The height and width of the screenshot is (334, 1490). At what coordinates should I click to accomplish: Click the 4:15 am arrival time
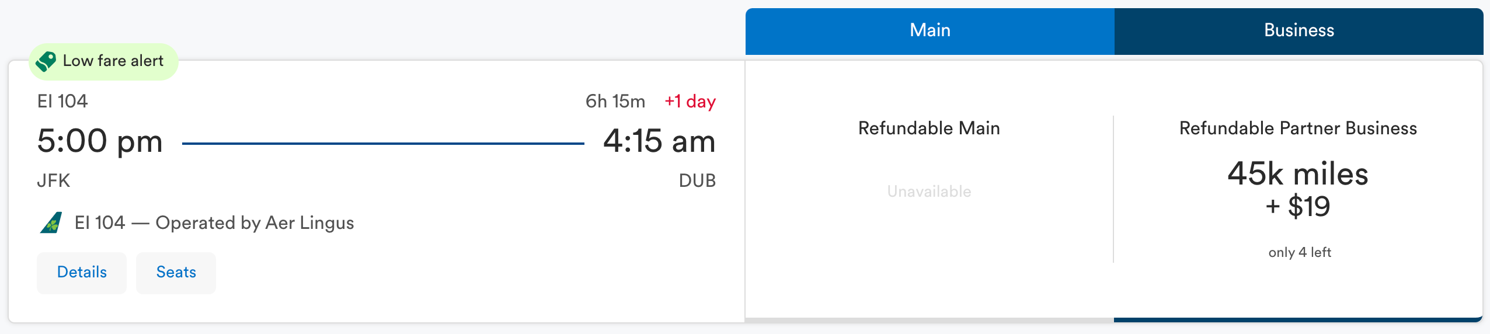click(x=659, y=141)
